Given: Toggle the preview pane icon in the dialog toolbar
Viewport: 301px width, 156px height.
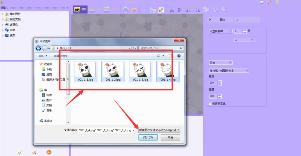Looking at the screenshot, I should [x=170, y=56].
